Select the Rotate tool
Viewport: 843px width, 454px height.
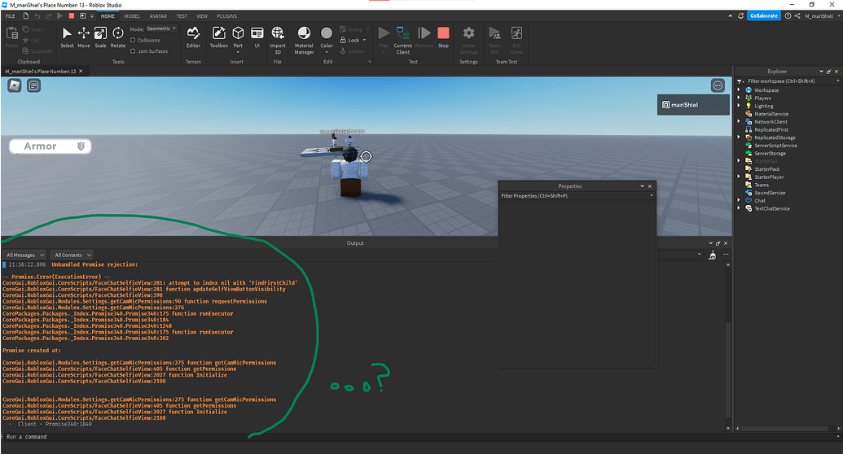pyautogui.click(x=118, y=37)
